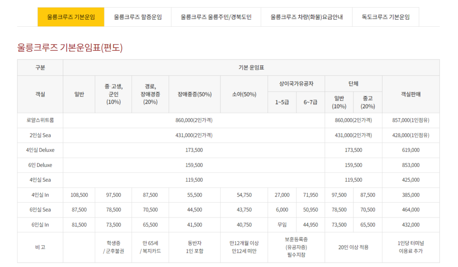458x267 pixels.
Task: Click the 객실 column header
Action: point(40,94)
